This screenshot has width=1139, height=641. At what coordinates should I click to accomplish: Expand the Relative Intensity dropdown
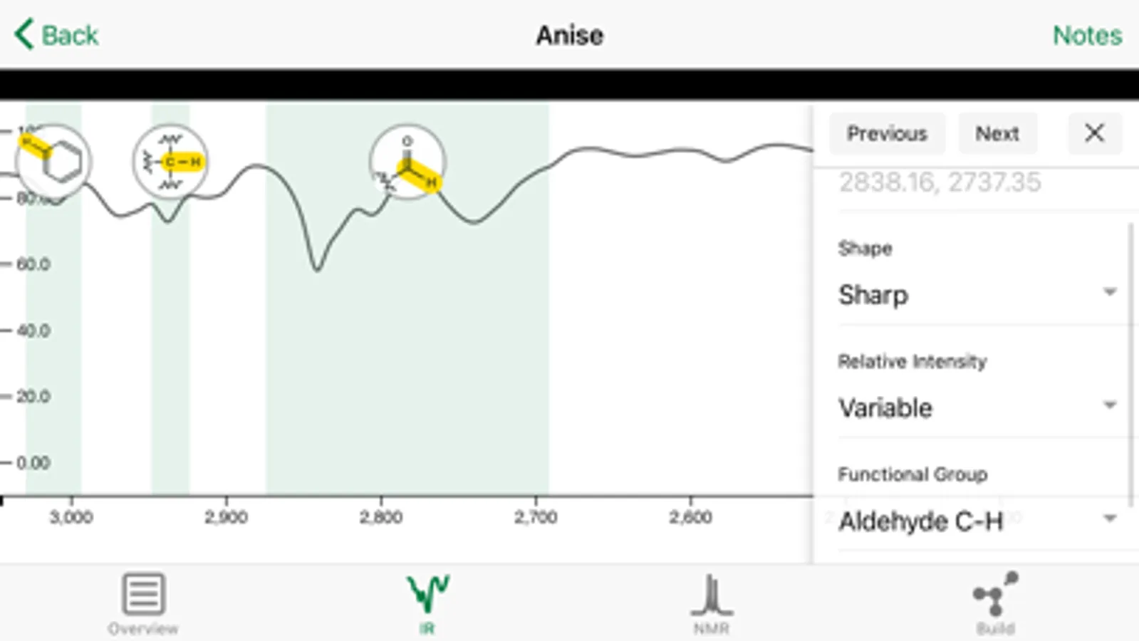pyautogui.click(x=976, y=407)
